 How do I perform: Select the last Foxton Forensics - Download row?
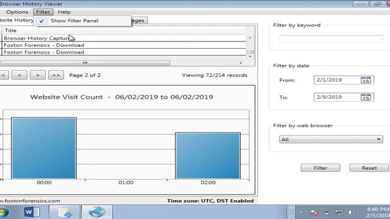(124, 52)
